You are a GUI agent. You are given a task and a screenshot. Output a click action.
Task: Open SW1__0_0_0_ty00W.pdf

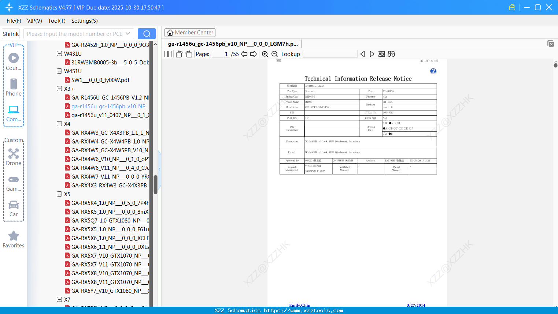(100, 80)
